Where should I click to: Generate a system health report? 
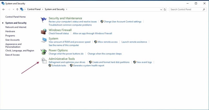[89, 65]
